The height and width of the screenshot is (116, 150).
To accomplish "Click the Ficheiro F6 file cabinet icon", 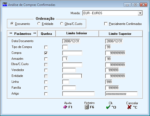I will 87,107.
